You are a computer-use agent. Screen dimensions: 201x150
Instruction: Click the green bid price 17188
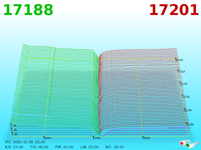click(x=28, y=10)
